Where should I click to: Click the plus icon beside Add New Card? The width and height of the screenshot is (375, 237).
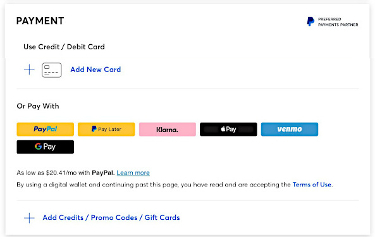pyautogui.click(x=29, y=70)
